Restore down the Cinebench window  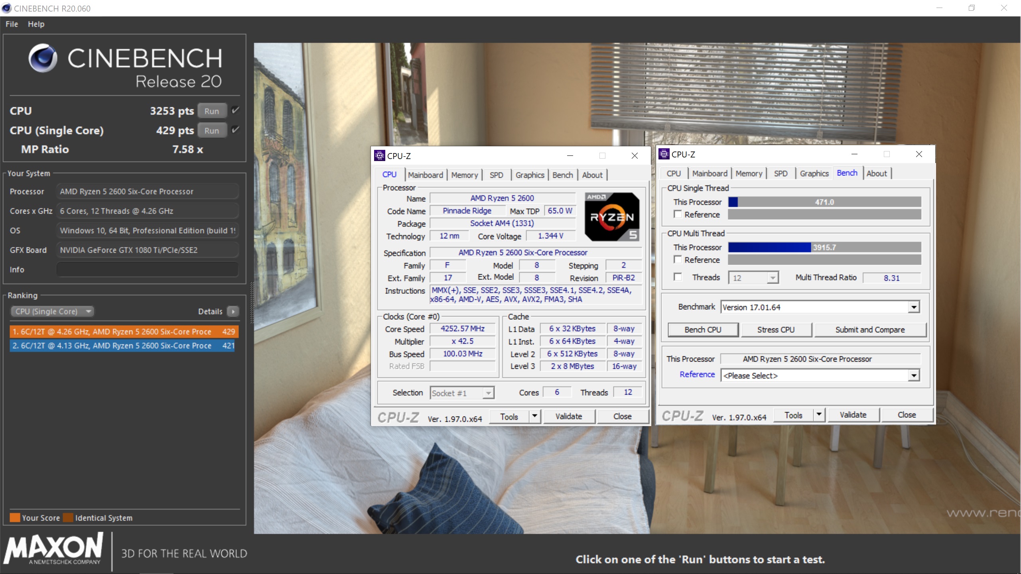[x=972, y=8]
